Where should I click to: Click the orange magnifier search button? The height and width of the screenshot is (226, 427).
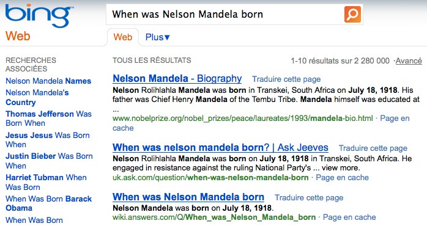pyautogui.click(x=352, y=14)
